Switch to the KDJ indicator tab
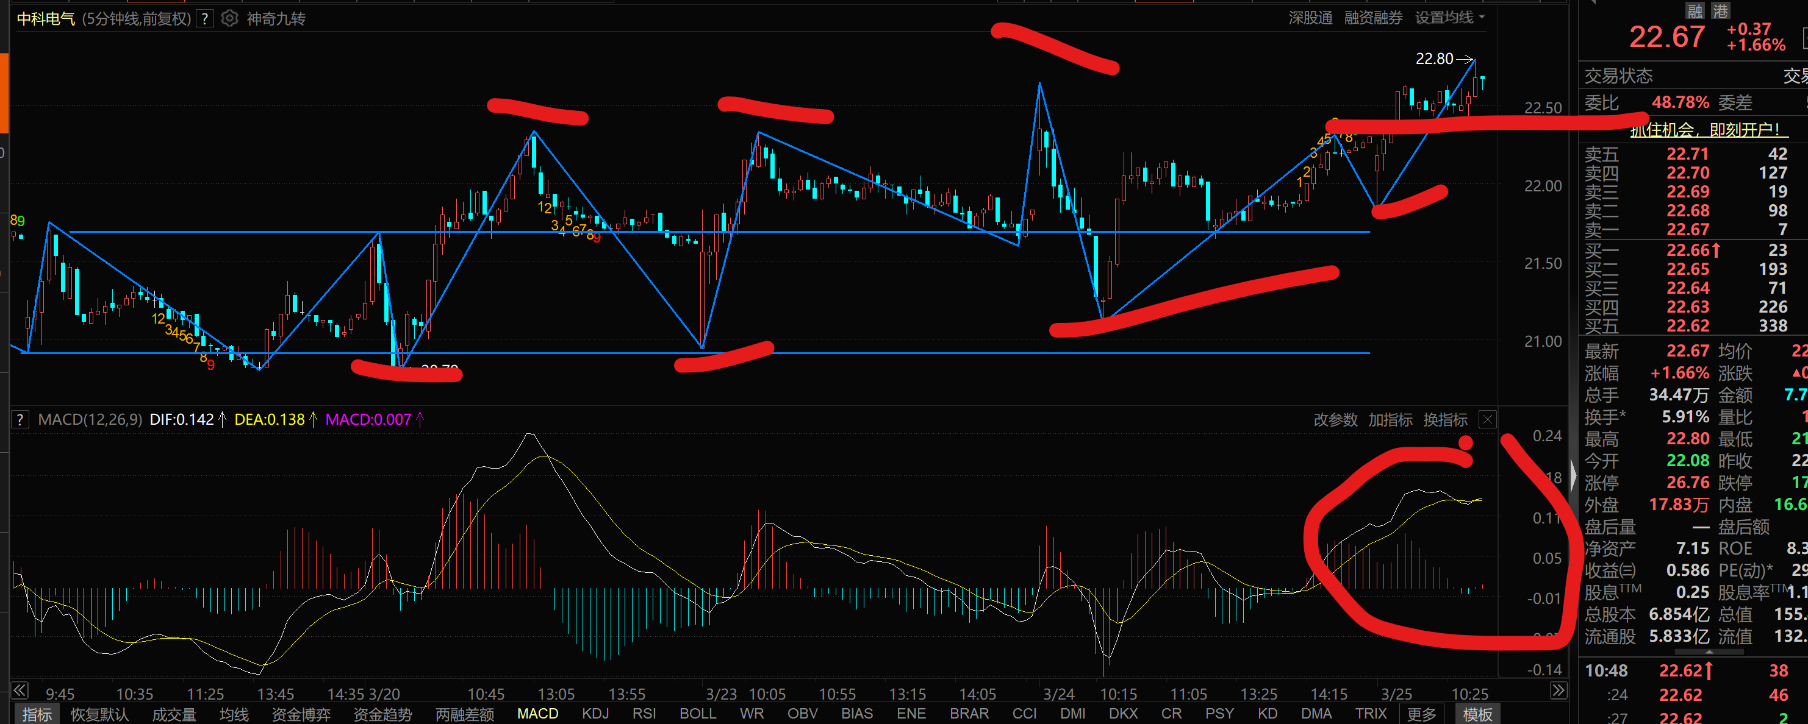The image size is (1808, 724). (x=595, y=714)
